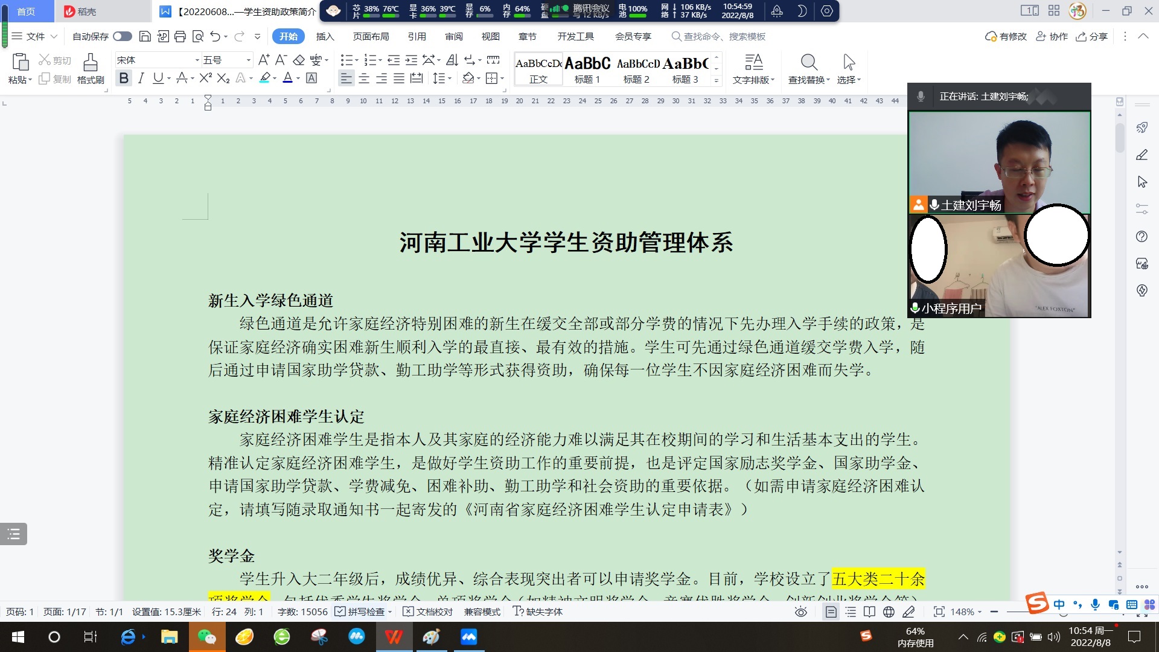
Task: Open WeChat from the taskbar
Action: click(207, 637)
